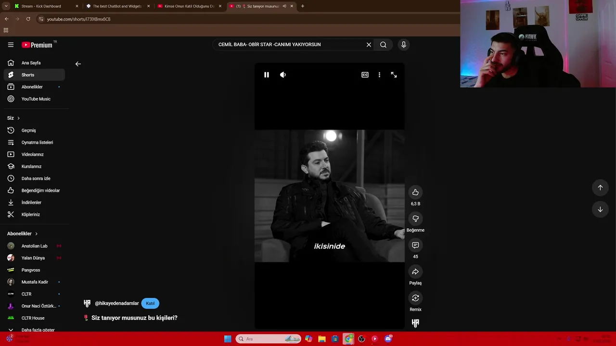Select Shorts in the sidebar

(x=34, y=75)
